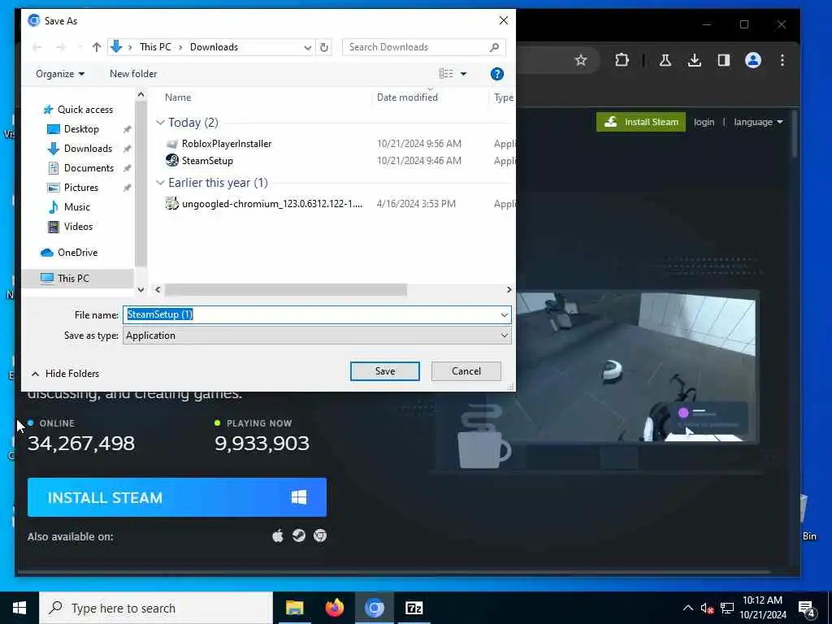This screenshot has height=624, width=832.
Task: Select OneDrive in navigation pane
Action: point(77,253)
